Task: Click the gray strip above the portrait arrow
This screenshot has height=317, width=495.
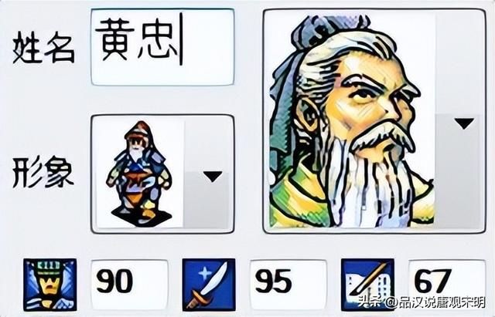Action: 459,63
